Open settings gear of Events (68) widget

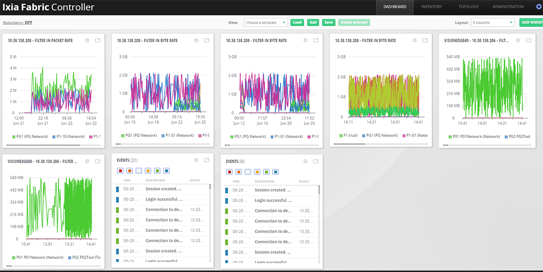(x=305, y=161)
